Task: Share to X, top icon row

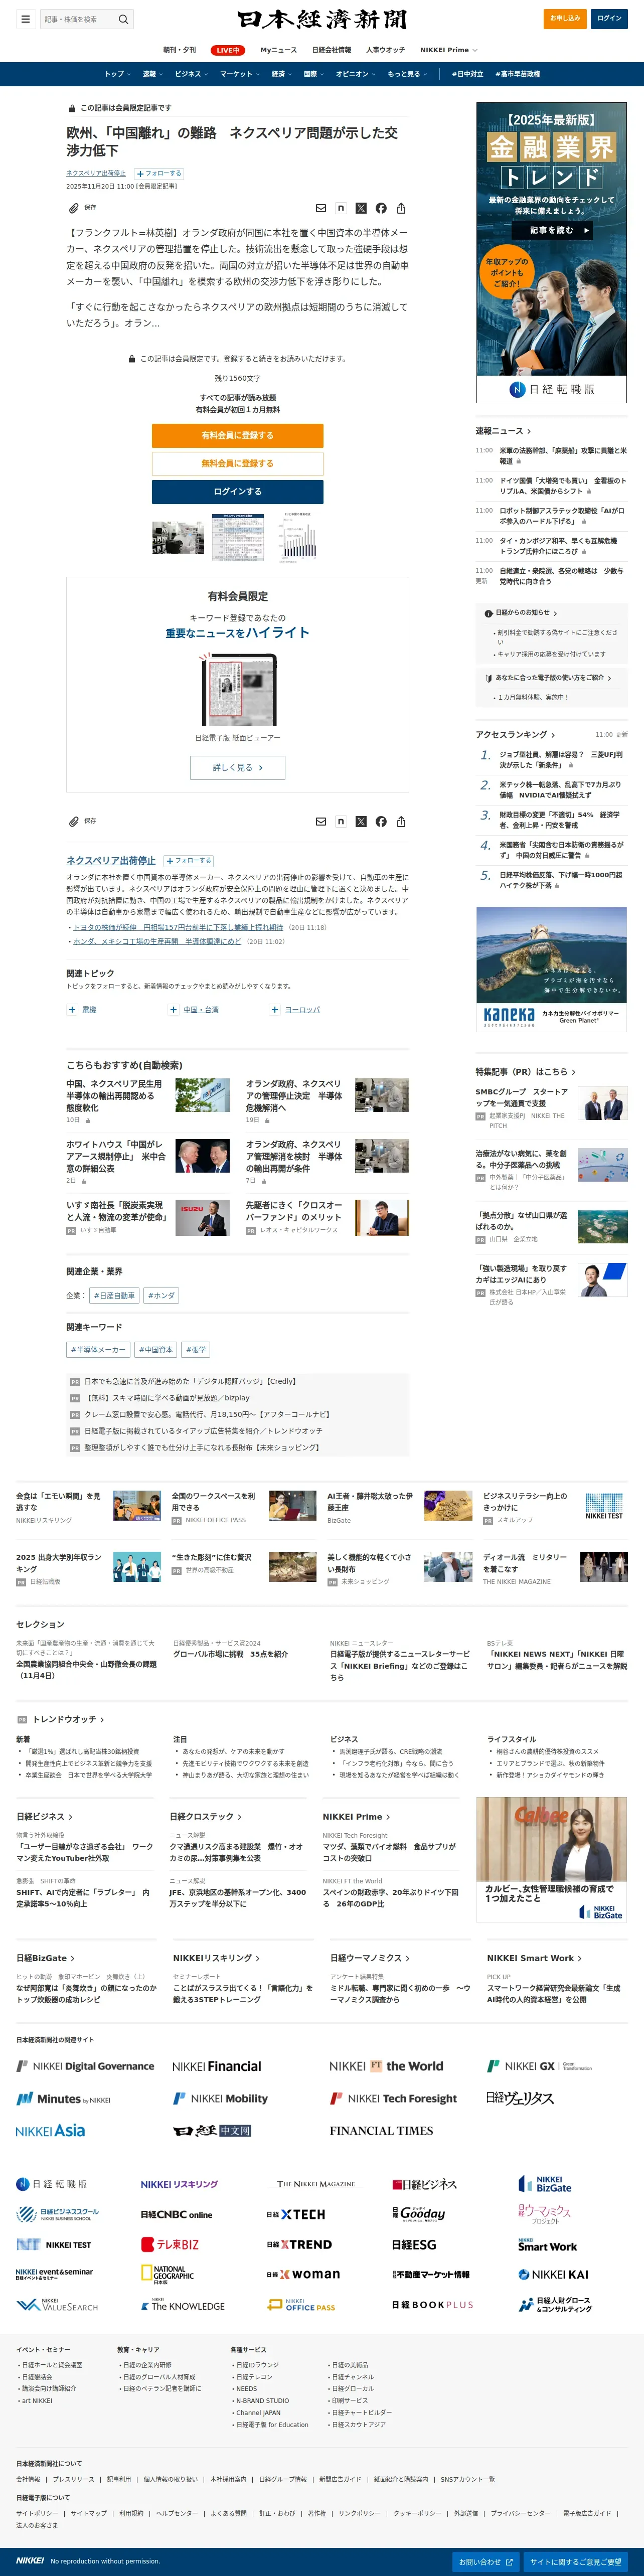Action: tap(361, 208)
